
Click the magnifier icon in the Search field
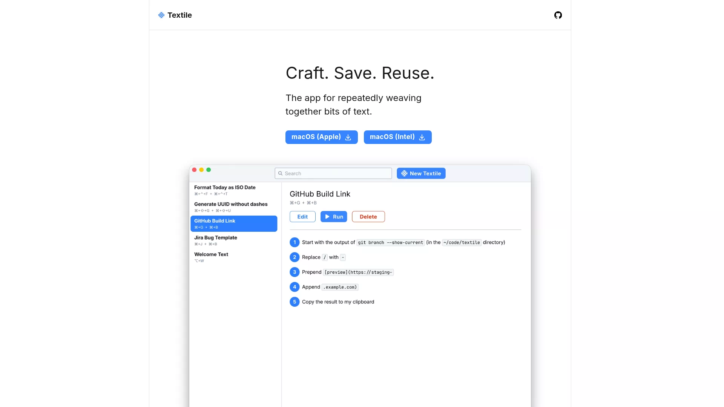pyautogui.click(x=280, y=173)
